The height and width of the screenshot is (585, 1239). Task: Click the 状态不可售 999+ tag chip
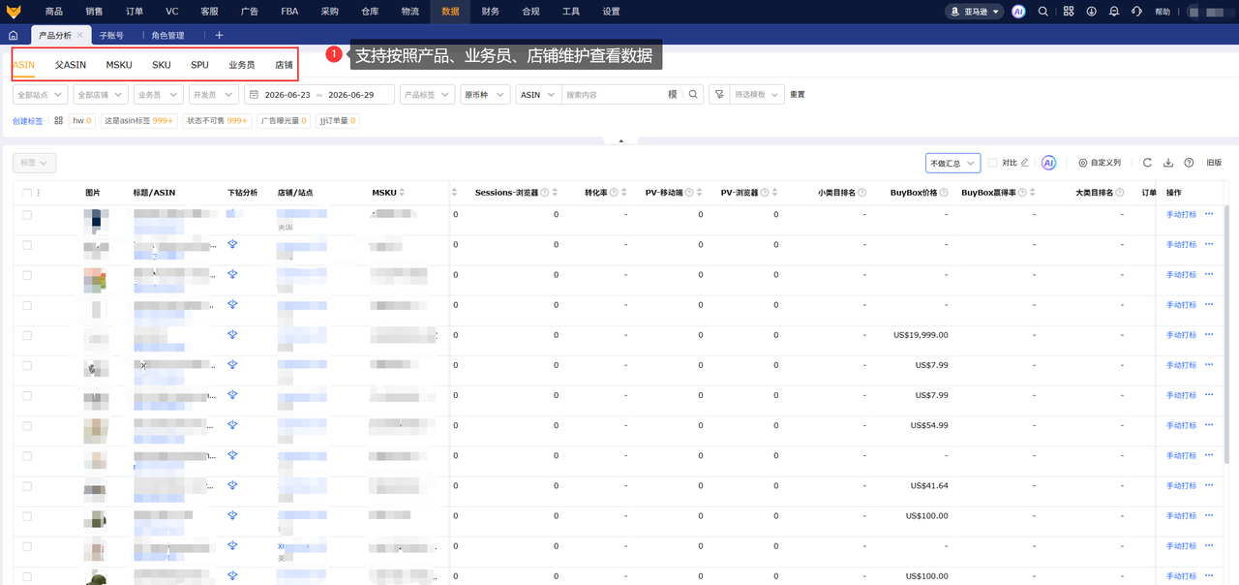(218, 121)
